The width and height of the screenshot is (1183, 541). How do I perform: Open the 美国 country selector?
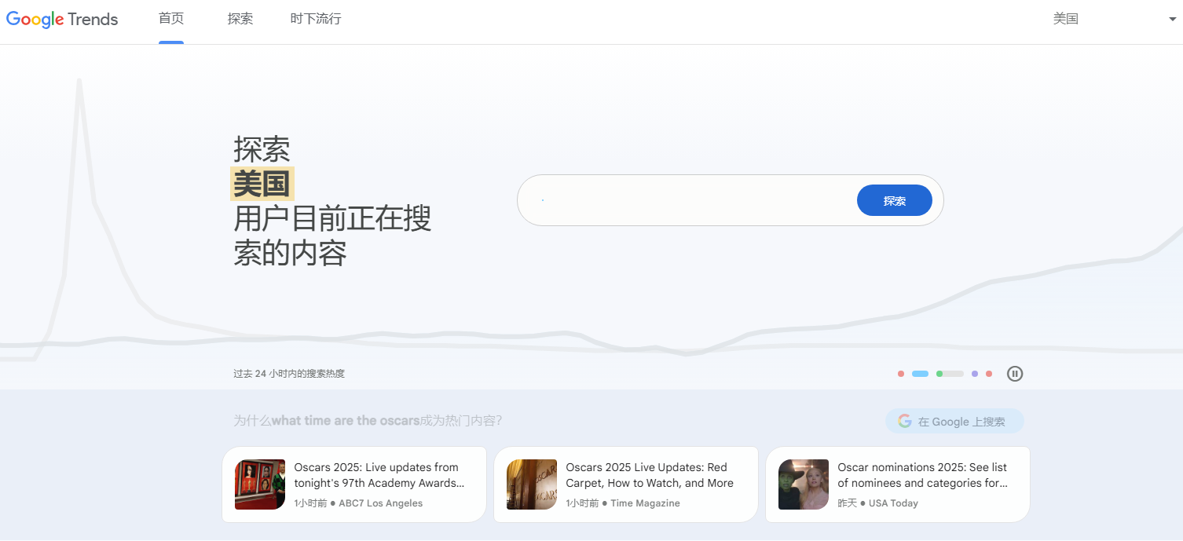tap(1066, 18)
